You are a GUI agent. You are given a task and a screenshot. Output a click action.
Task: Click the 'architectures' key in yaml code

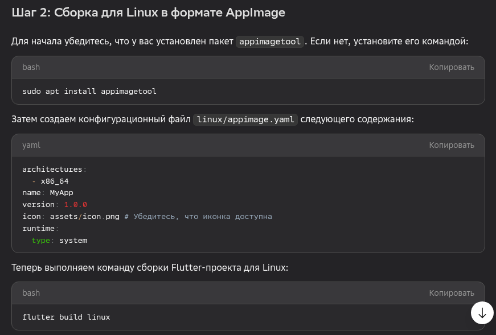coord(52,169)
